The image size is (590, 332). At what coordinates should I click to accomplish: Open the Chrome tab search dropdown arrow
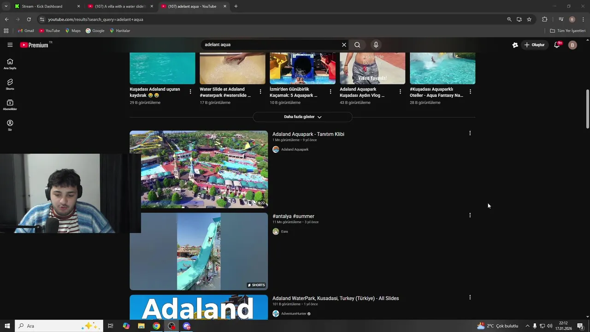click(x=6, y=6)
